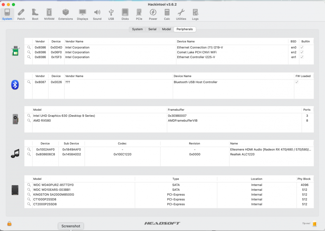Click Location column header in disks table
Screen dimensions: 325x231
257,179
